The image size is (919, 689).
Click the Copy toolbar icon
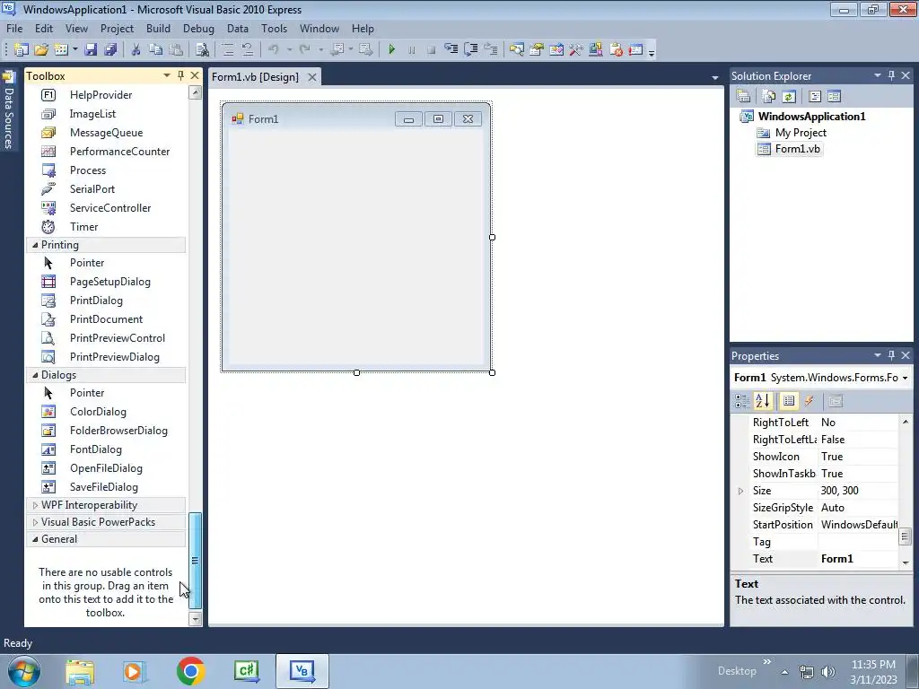point(155,50)
